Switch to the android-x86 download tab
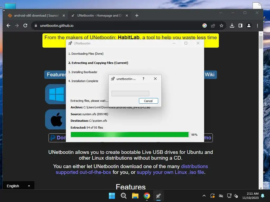Screen dimensions: 270x202 click(36, 16)
